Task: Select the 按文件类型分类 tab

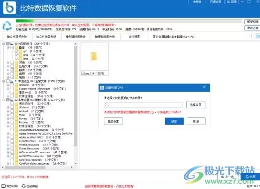Action: 46,37
